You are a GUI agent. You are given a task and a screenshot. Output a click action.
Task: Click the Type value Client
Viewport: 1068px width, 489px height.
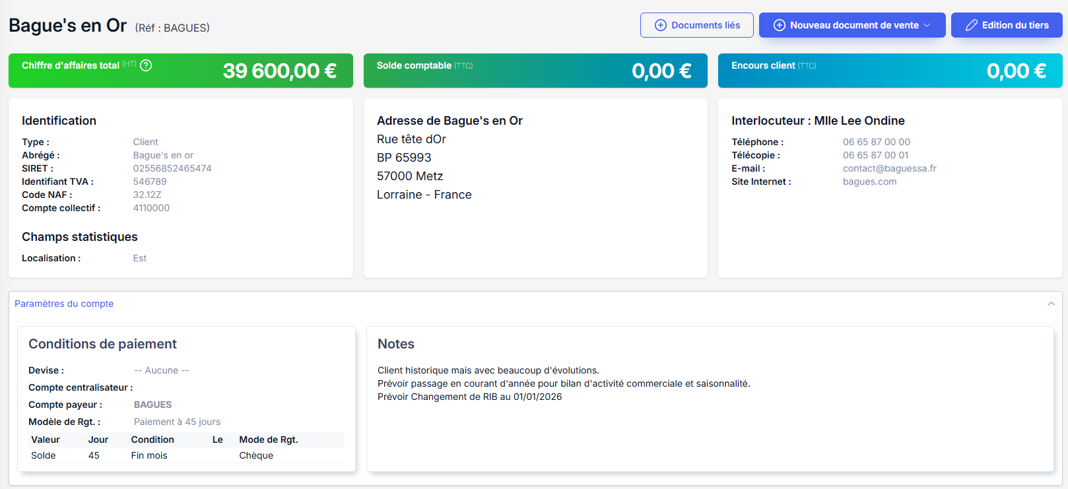(146, 142)
